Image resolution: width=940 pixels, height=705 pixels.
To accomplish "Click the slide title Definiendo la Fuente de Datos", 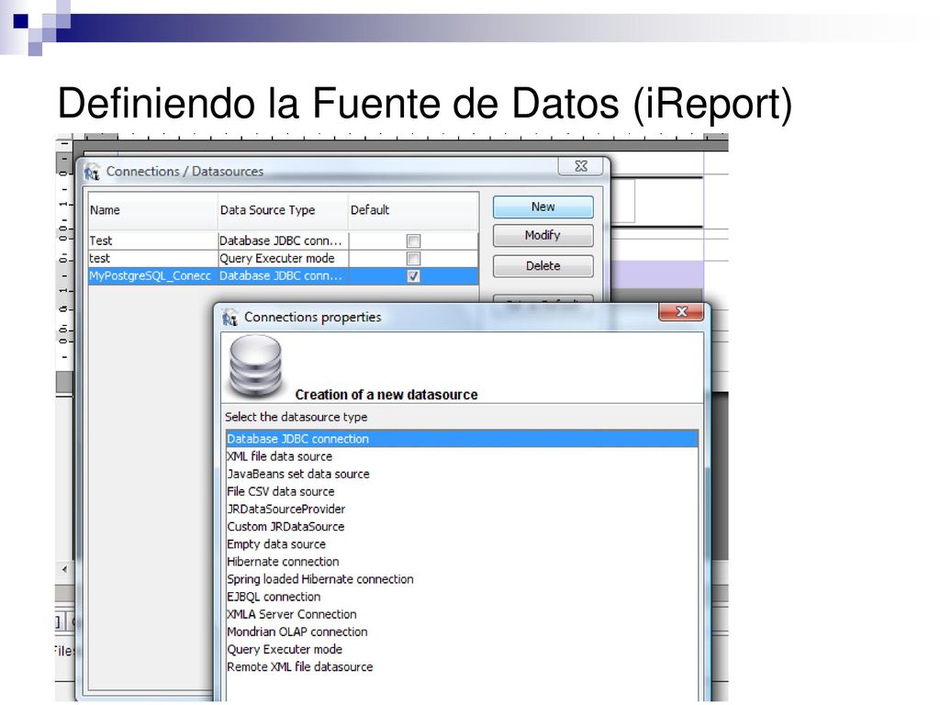I will [x=424, y=103].
